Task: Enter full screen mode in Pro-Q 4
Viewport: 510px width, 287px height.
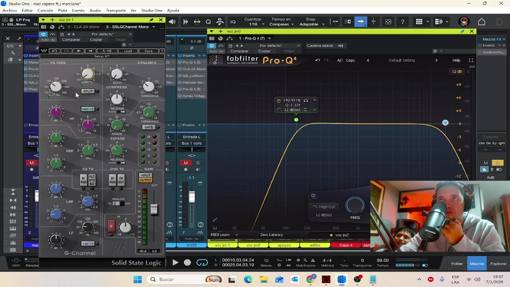Action: click(471, 60)
